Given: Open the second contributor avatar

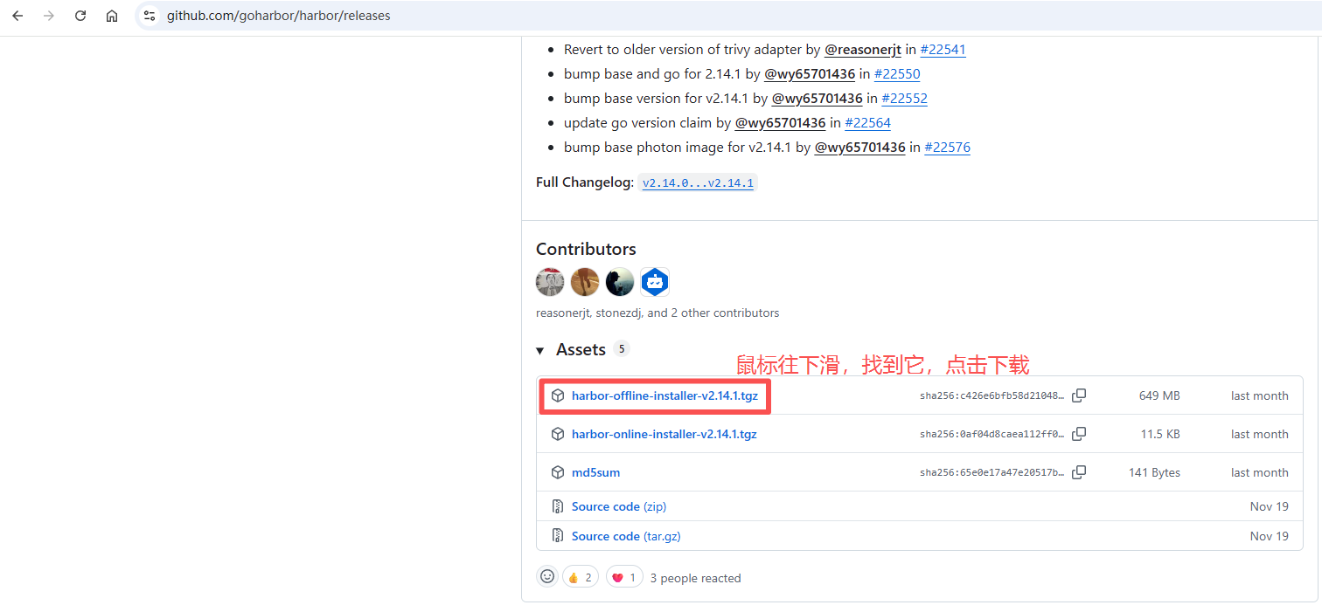Looking at the screenshot, I should (x=585, y=282).
